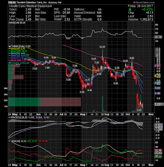Click the RSI(14) indicator label
The image size is (164, 167).
coord(13,23)
